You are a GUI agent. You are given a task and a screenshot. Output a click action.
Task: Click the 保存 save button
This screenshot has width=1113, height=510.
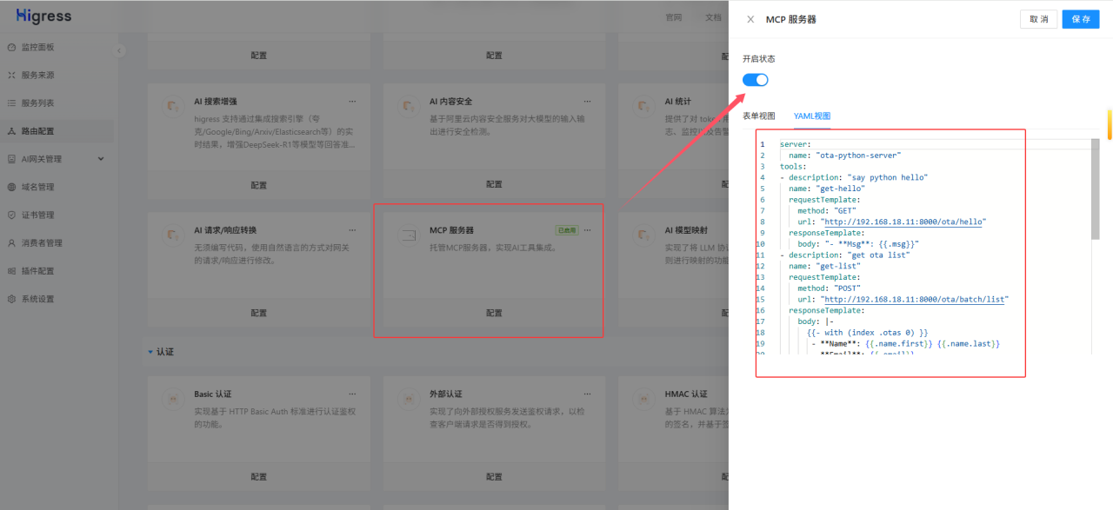(x=1081, y=19)
